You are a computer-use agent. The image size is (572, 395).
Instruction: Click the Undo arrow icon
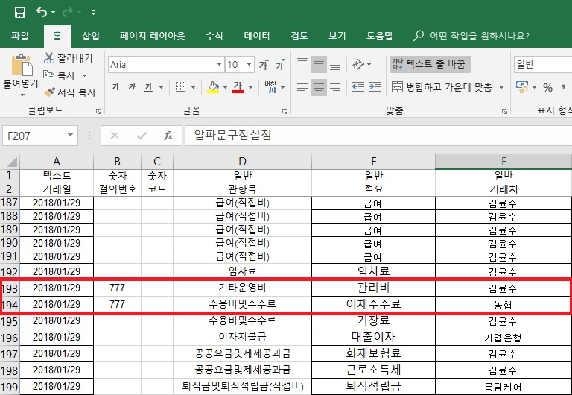tap(41, 13)
